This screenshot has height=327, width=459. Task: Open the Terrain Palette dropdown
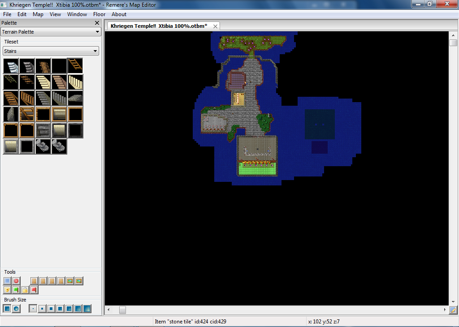51,32
